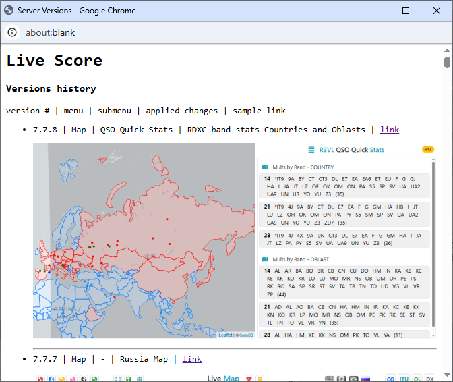Open the 7.7.7 Russia Map link

(x=192, y=359)
